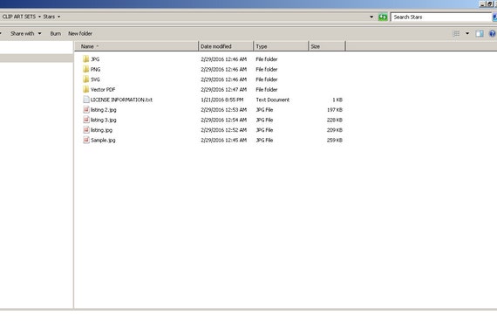Select the Sample.jpg file name
Image resolution: width=497 pixels, height=323 pixels.
[103, 140]
